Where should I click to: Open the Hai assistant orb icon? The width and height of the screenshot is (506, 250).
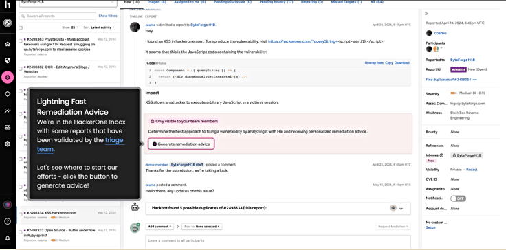point(8,204)
